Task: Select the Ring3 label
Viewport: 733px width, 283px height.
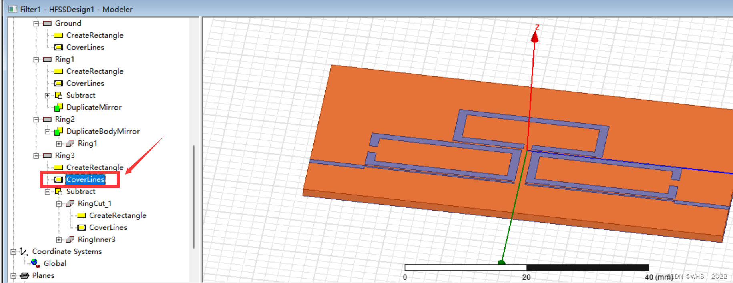Action: (x=65, y=155)
